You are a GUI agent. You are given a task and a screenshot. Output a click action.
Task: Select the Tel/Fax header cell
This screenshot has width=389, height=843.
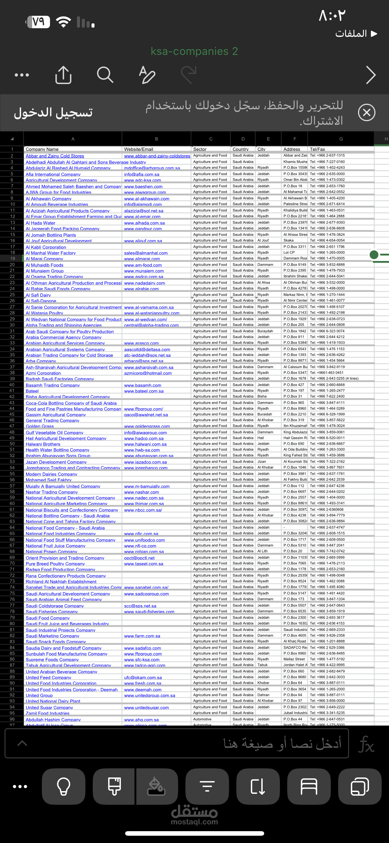click(341, 149)
